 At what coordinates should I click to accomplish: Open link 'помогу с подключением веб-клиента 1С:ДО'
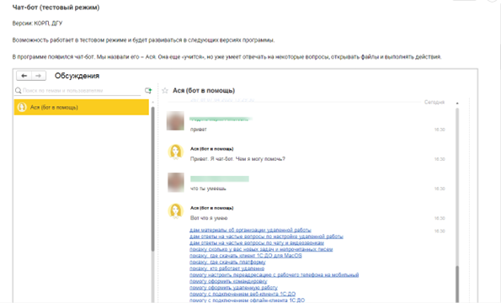243,294
